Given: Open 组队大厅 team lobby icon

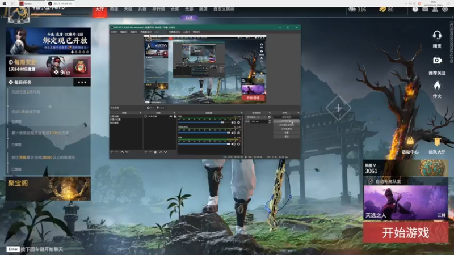Looking at the screenshot, I should tap(437, 142).
